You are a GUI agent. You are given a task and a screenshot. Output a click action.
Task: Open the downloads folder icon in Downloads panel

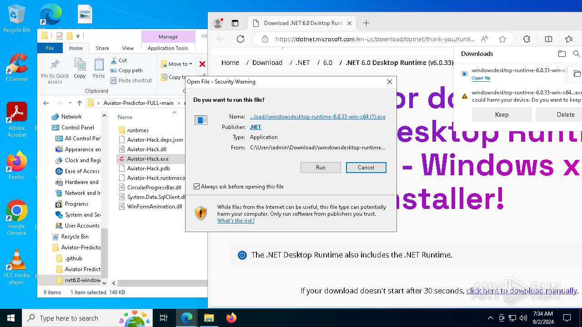pyautogui.click(x=562, y=54)
